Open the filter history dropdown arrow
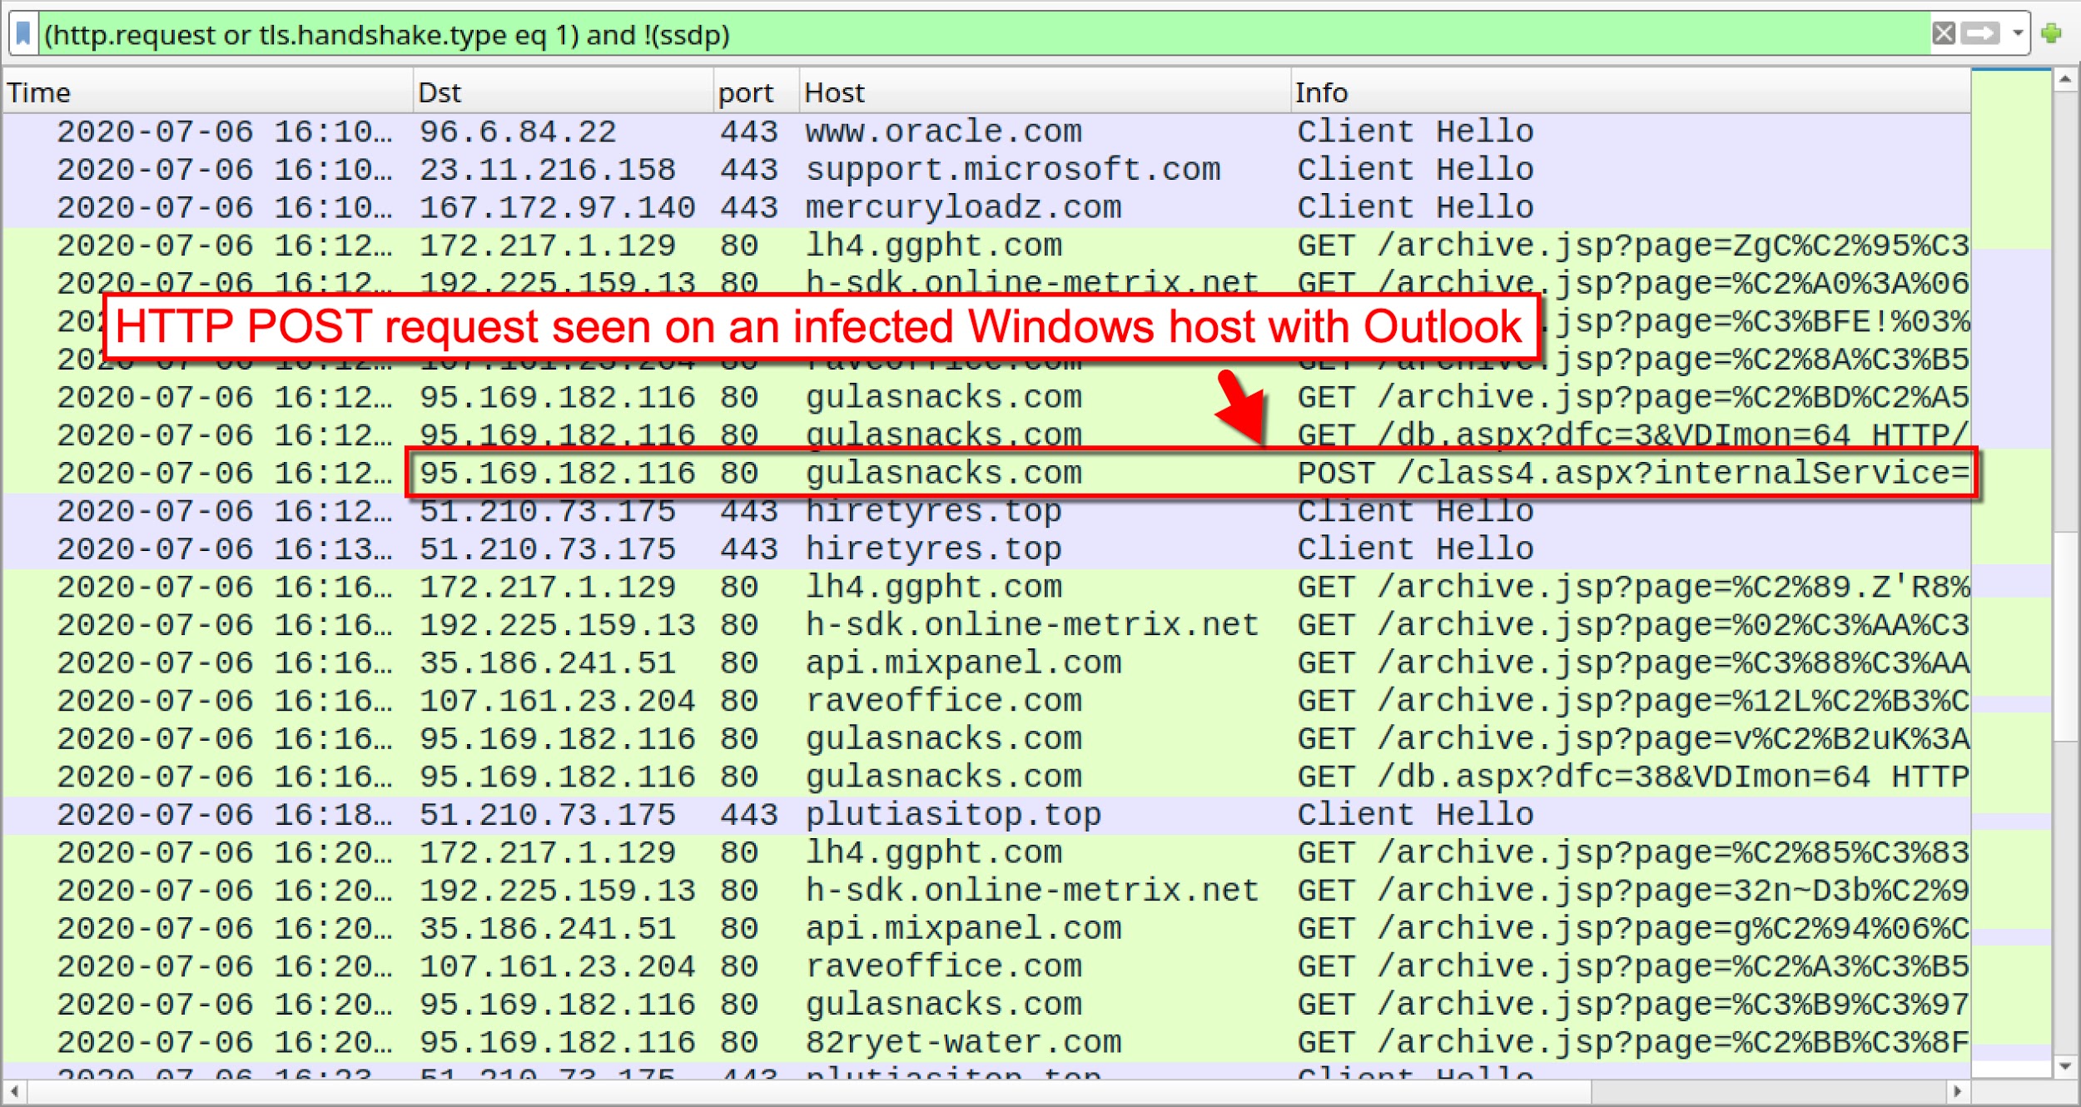 (2018, 34)
